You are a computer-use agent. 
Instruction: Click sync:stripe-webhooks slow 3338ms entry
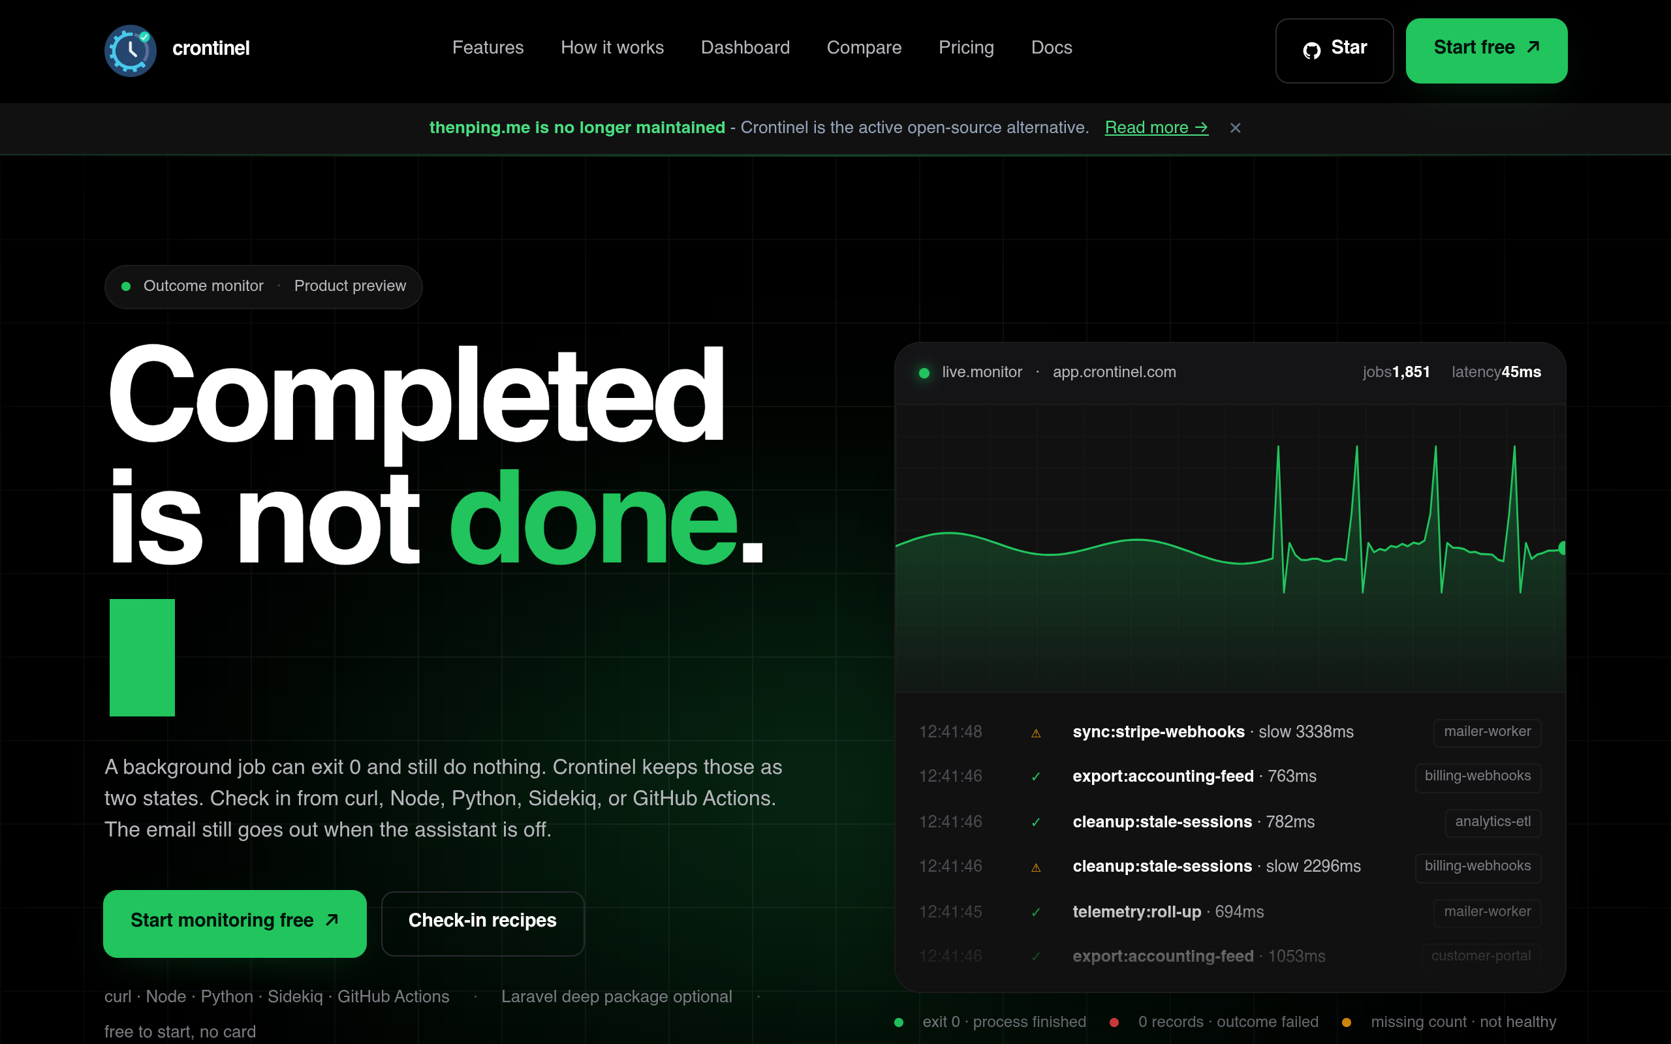point(1213,732)
